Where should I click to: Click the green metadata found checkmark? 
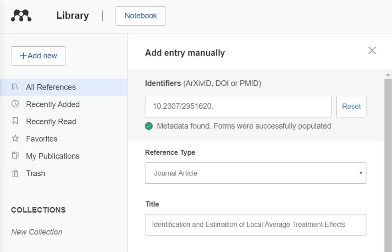[149, 126]
